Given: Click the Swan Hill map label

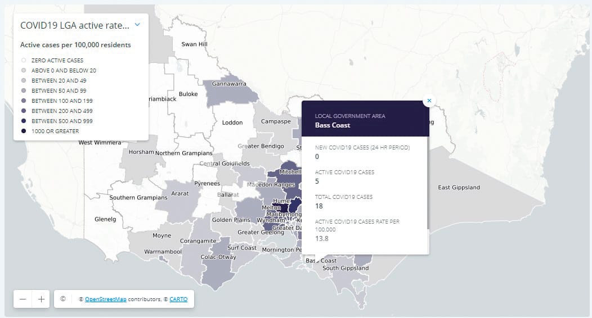Looking at the screenshot, I should [x=195, y=44].
